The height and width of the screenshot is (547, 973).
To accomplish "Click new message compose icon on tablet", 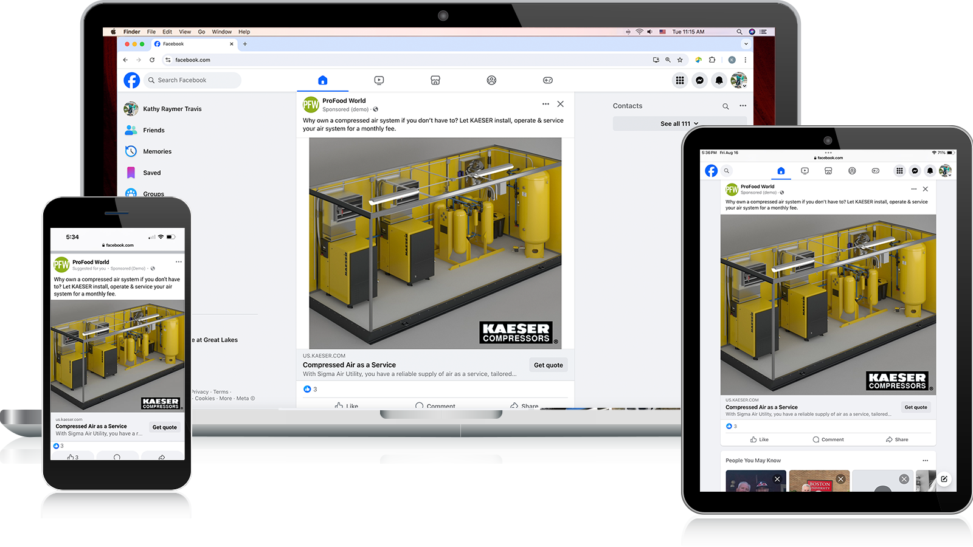I will [x=944, y=479].
